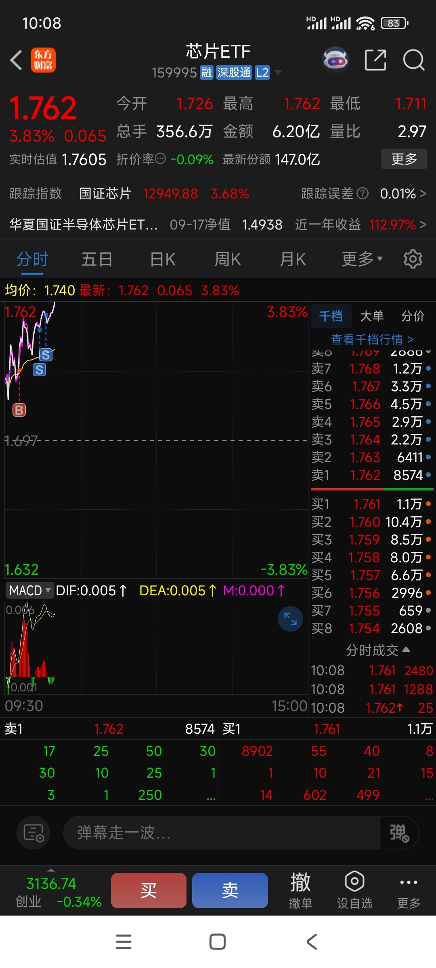The height and width of the screenshot is (968, 436).
Task: Switch to the 五日 tab
Action: tap(97, 259)
